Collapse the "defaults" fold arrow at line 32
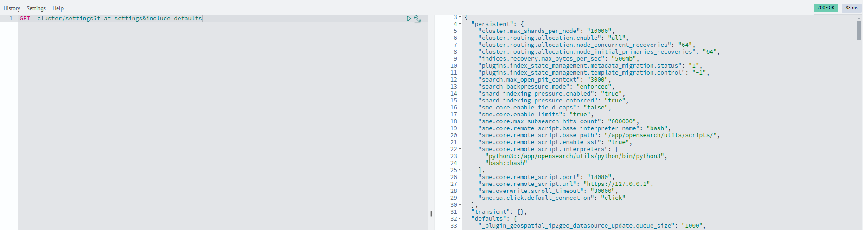 [x=460, y=219]
